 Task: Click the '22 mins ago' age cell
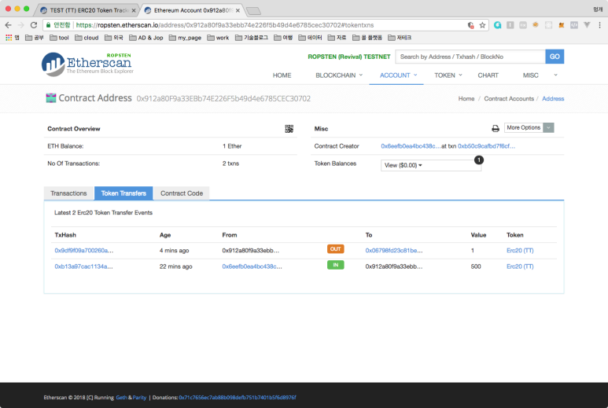coord(175,266)
